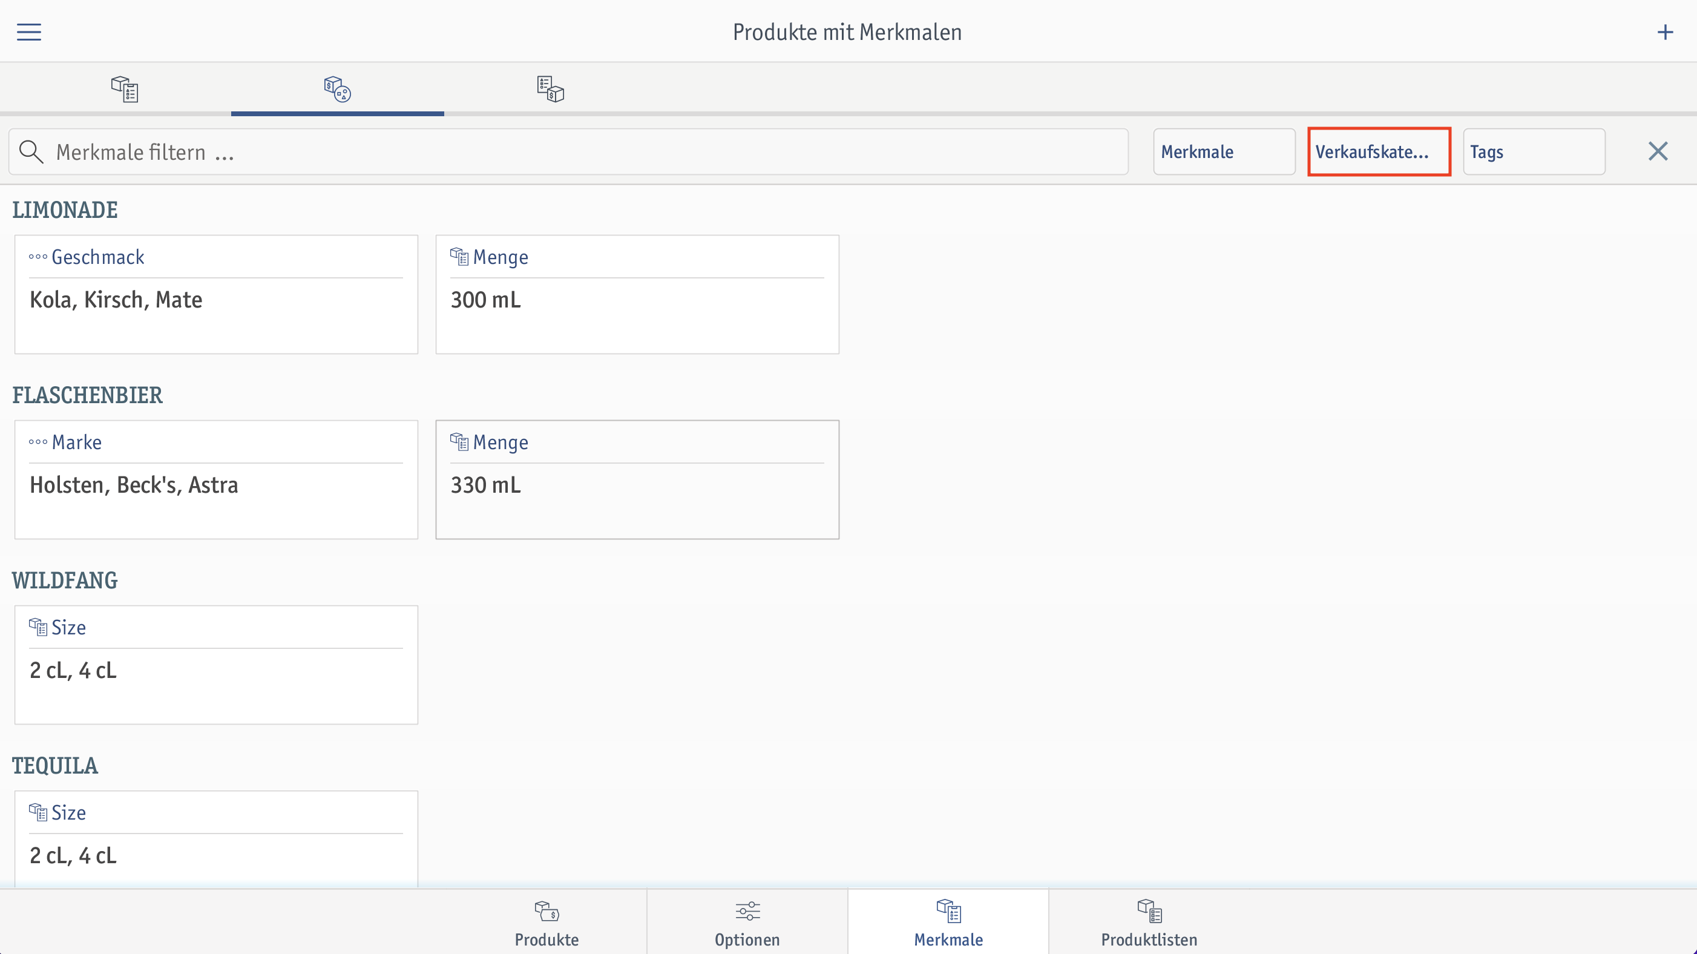
Task: Select the LIMONADE category heading
Action: (65, 210)
